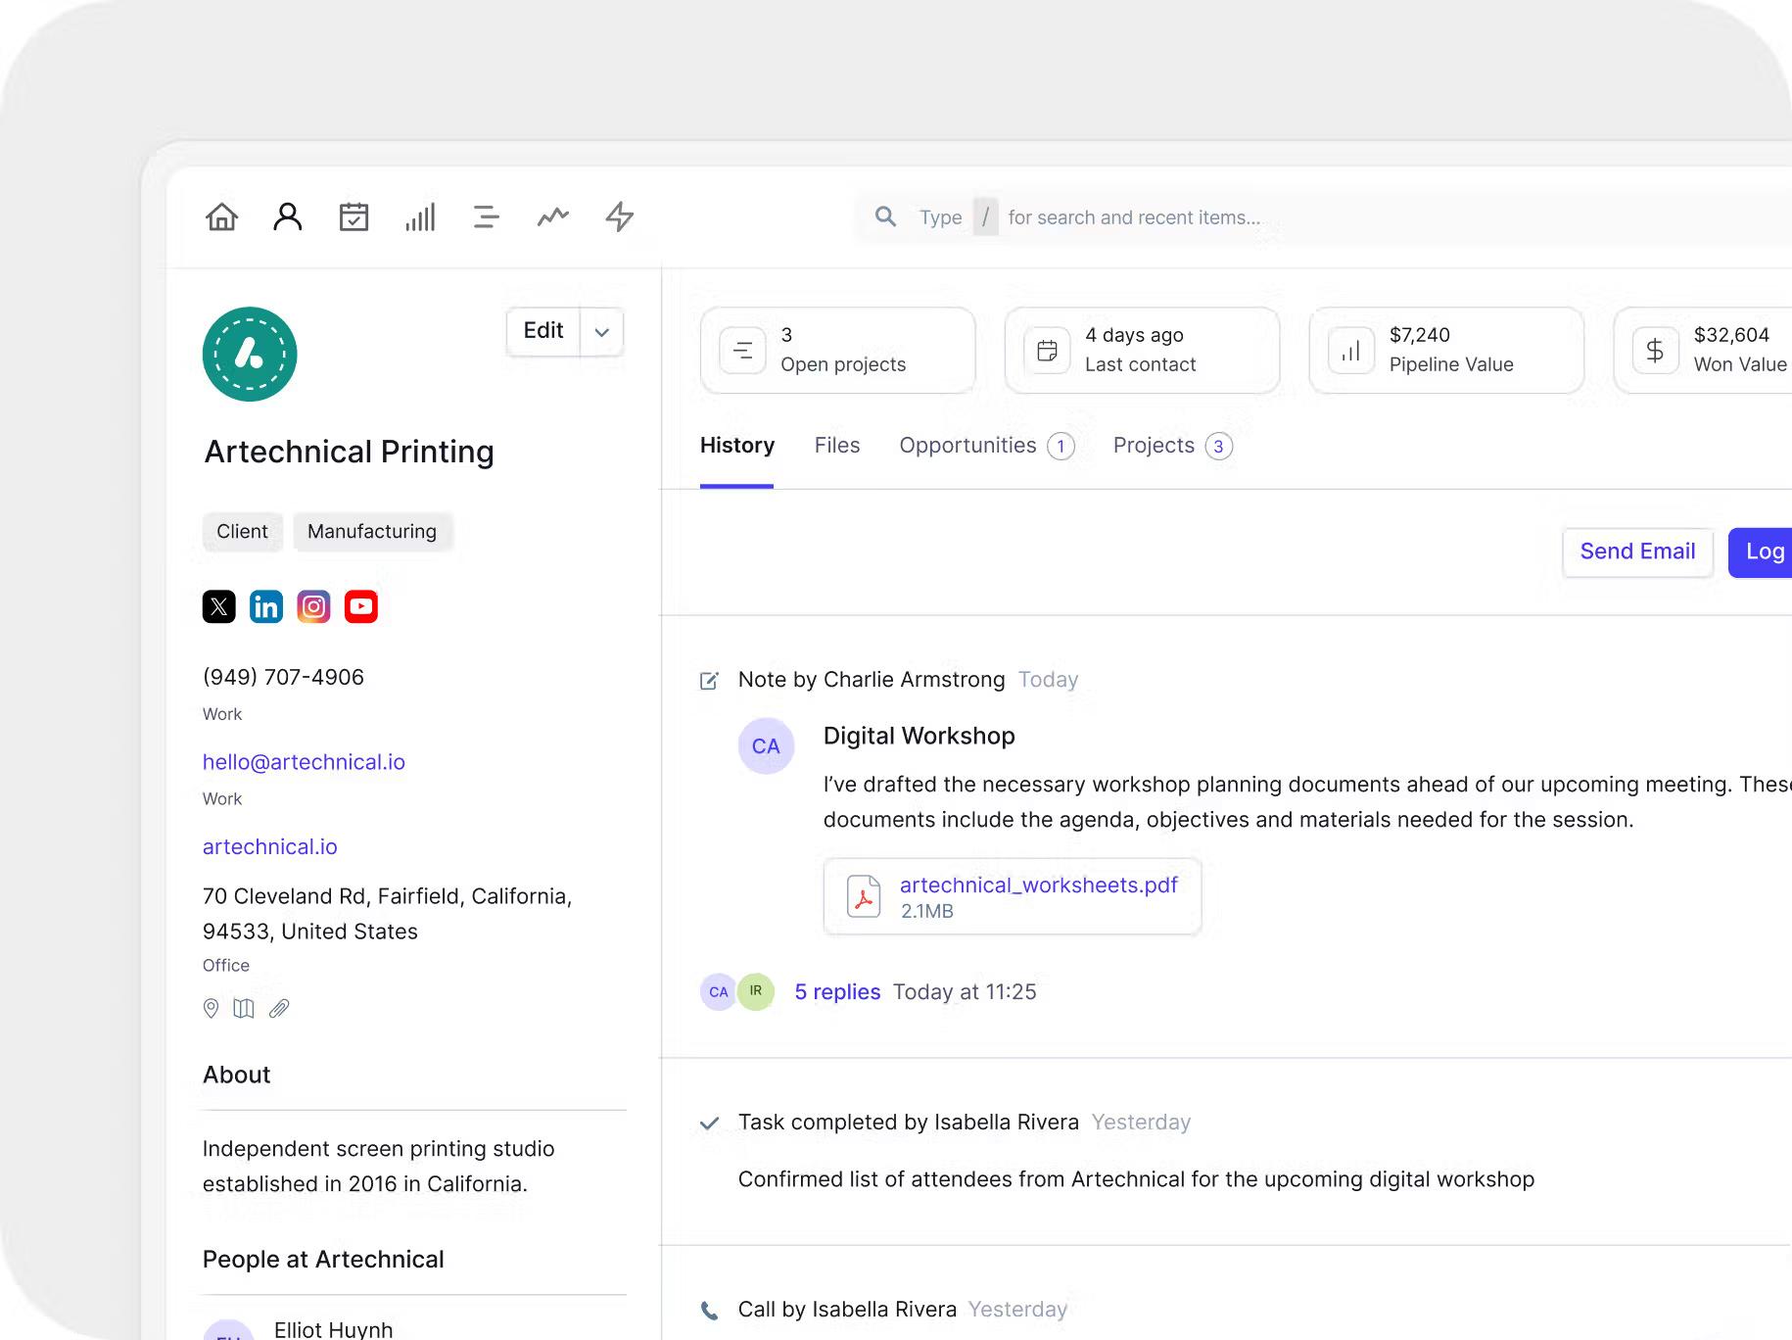The height and width of the screenshot is (1340, 1792).
Task: Click the map icon under address
Action: 244,1008
